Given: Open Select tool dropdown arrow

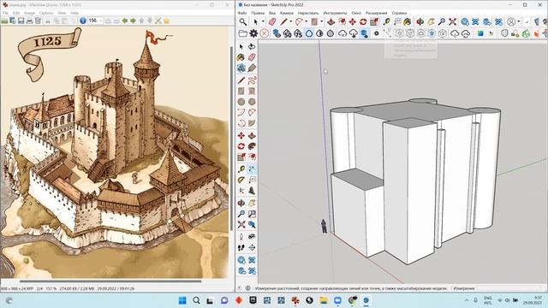Looking at the screenshot, I should tap(263, 21).
